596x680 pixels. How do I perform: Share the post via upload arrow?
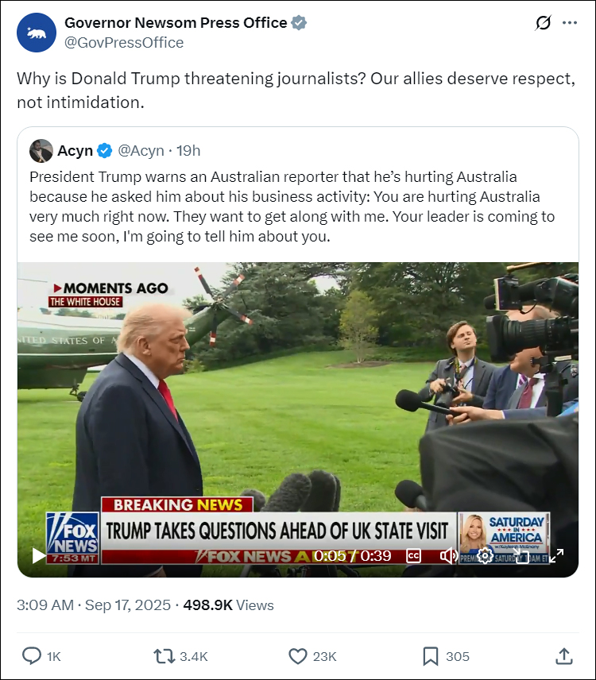click(564, 656)
